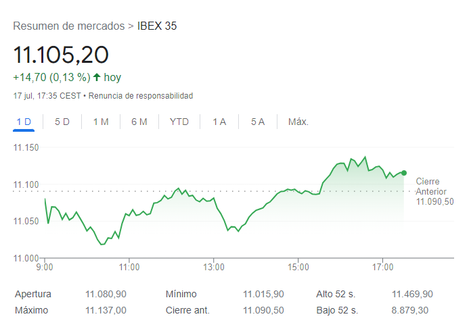Select the YTD range tab
The height and width of the screenshot is (327, 469).
pyautogui.click(x=179, y=122)
